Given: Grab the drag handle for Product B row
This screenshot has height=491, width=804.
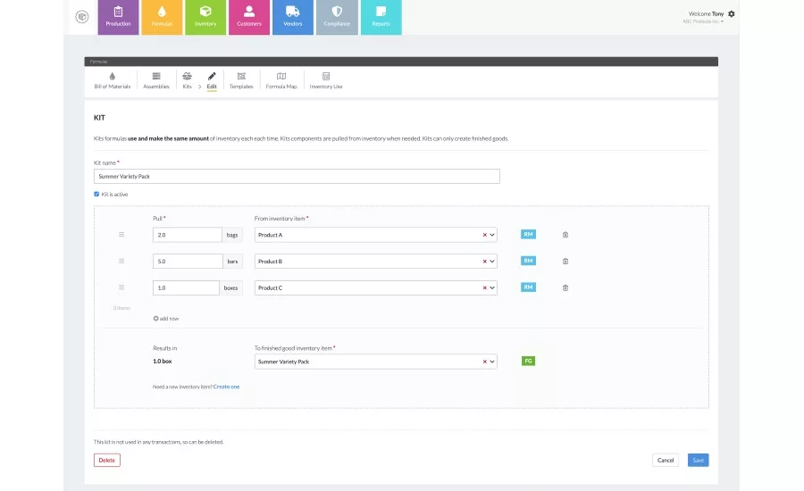Looking at the screenshot, I should (121, 261).
